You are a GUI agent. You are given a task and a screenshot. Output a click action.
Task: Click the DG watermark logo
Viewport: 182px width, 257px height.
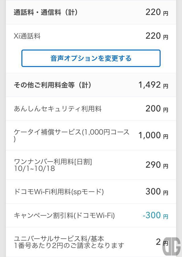point(171,247)
